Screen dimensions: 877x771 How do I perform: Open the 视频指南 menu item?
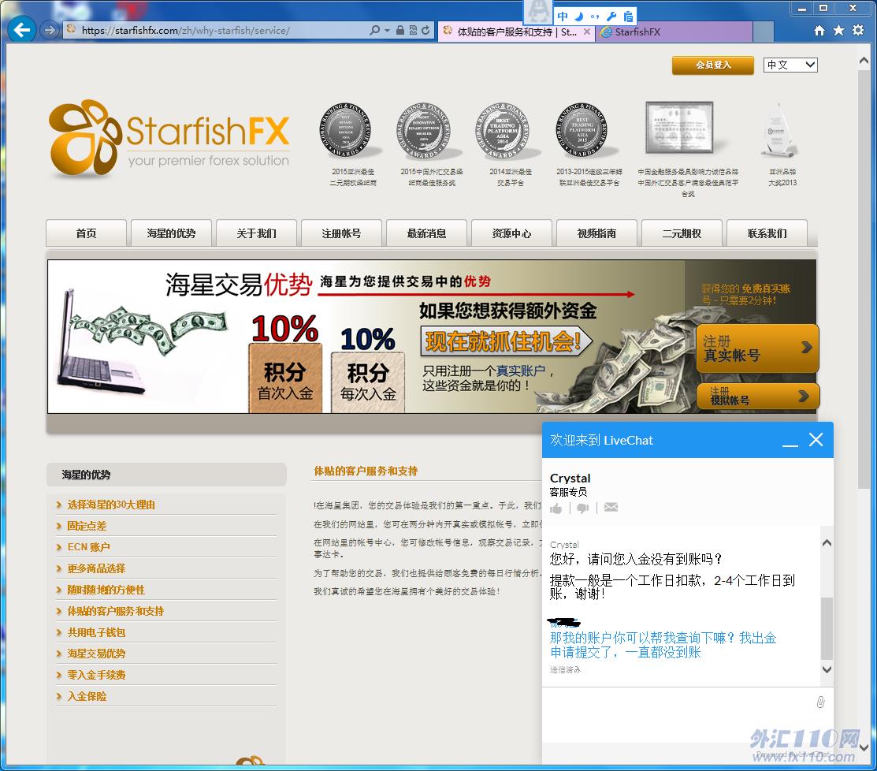[596, 233]
